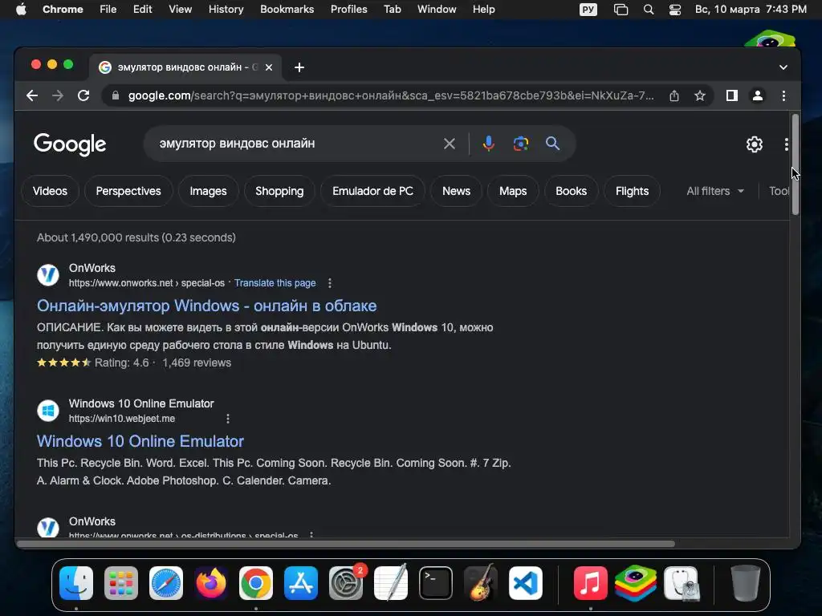Launch Firefox from the Dock

point(211,583)
